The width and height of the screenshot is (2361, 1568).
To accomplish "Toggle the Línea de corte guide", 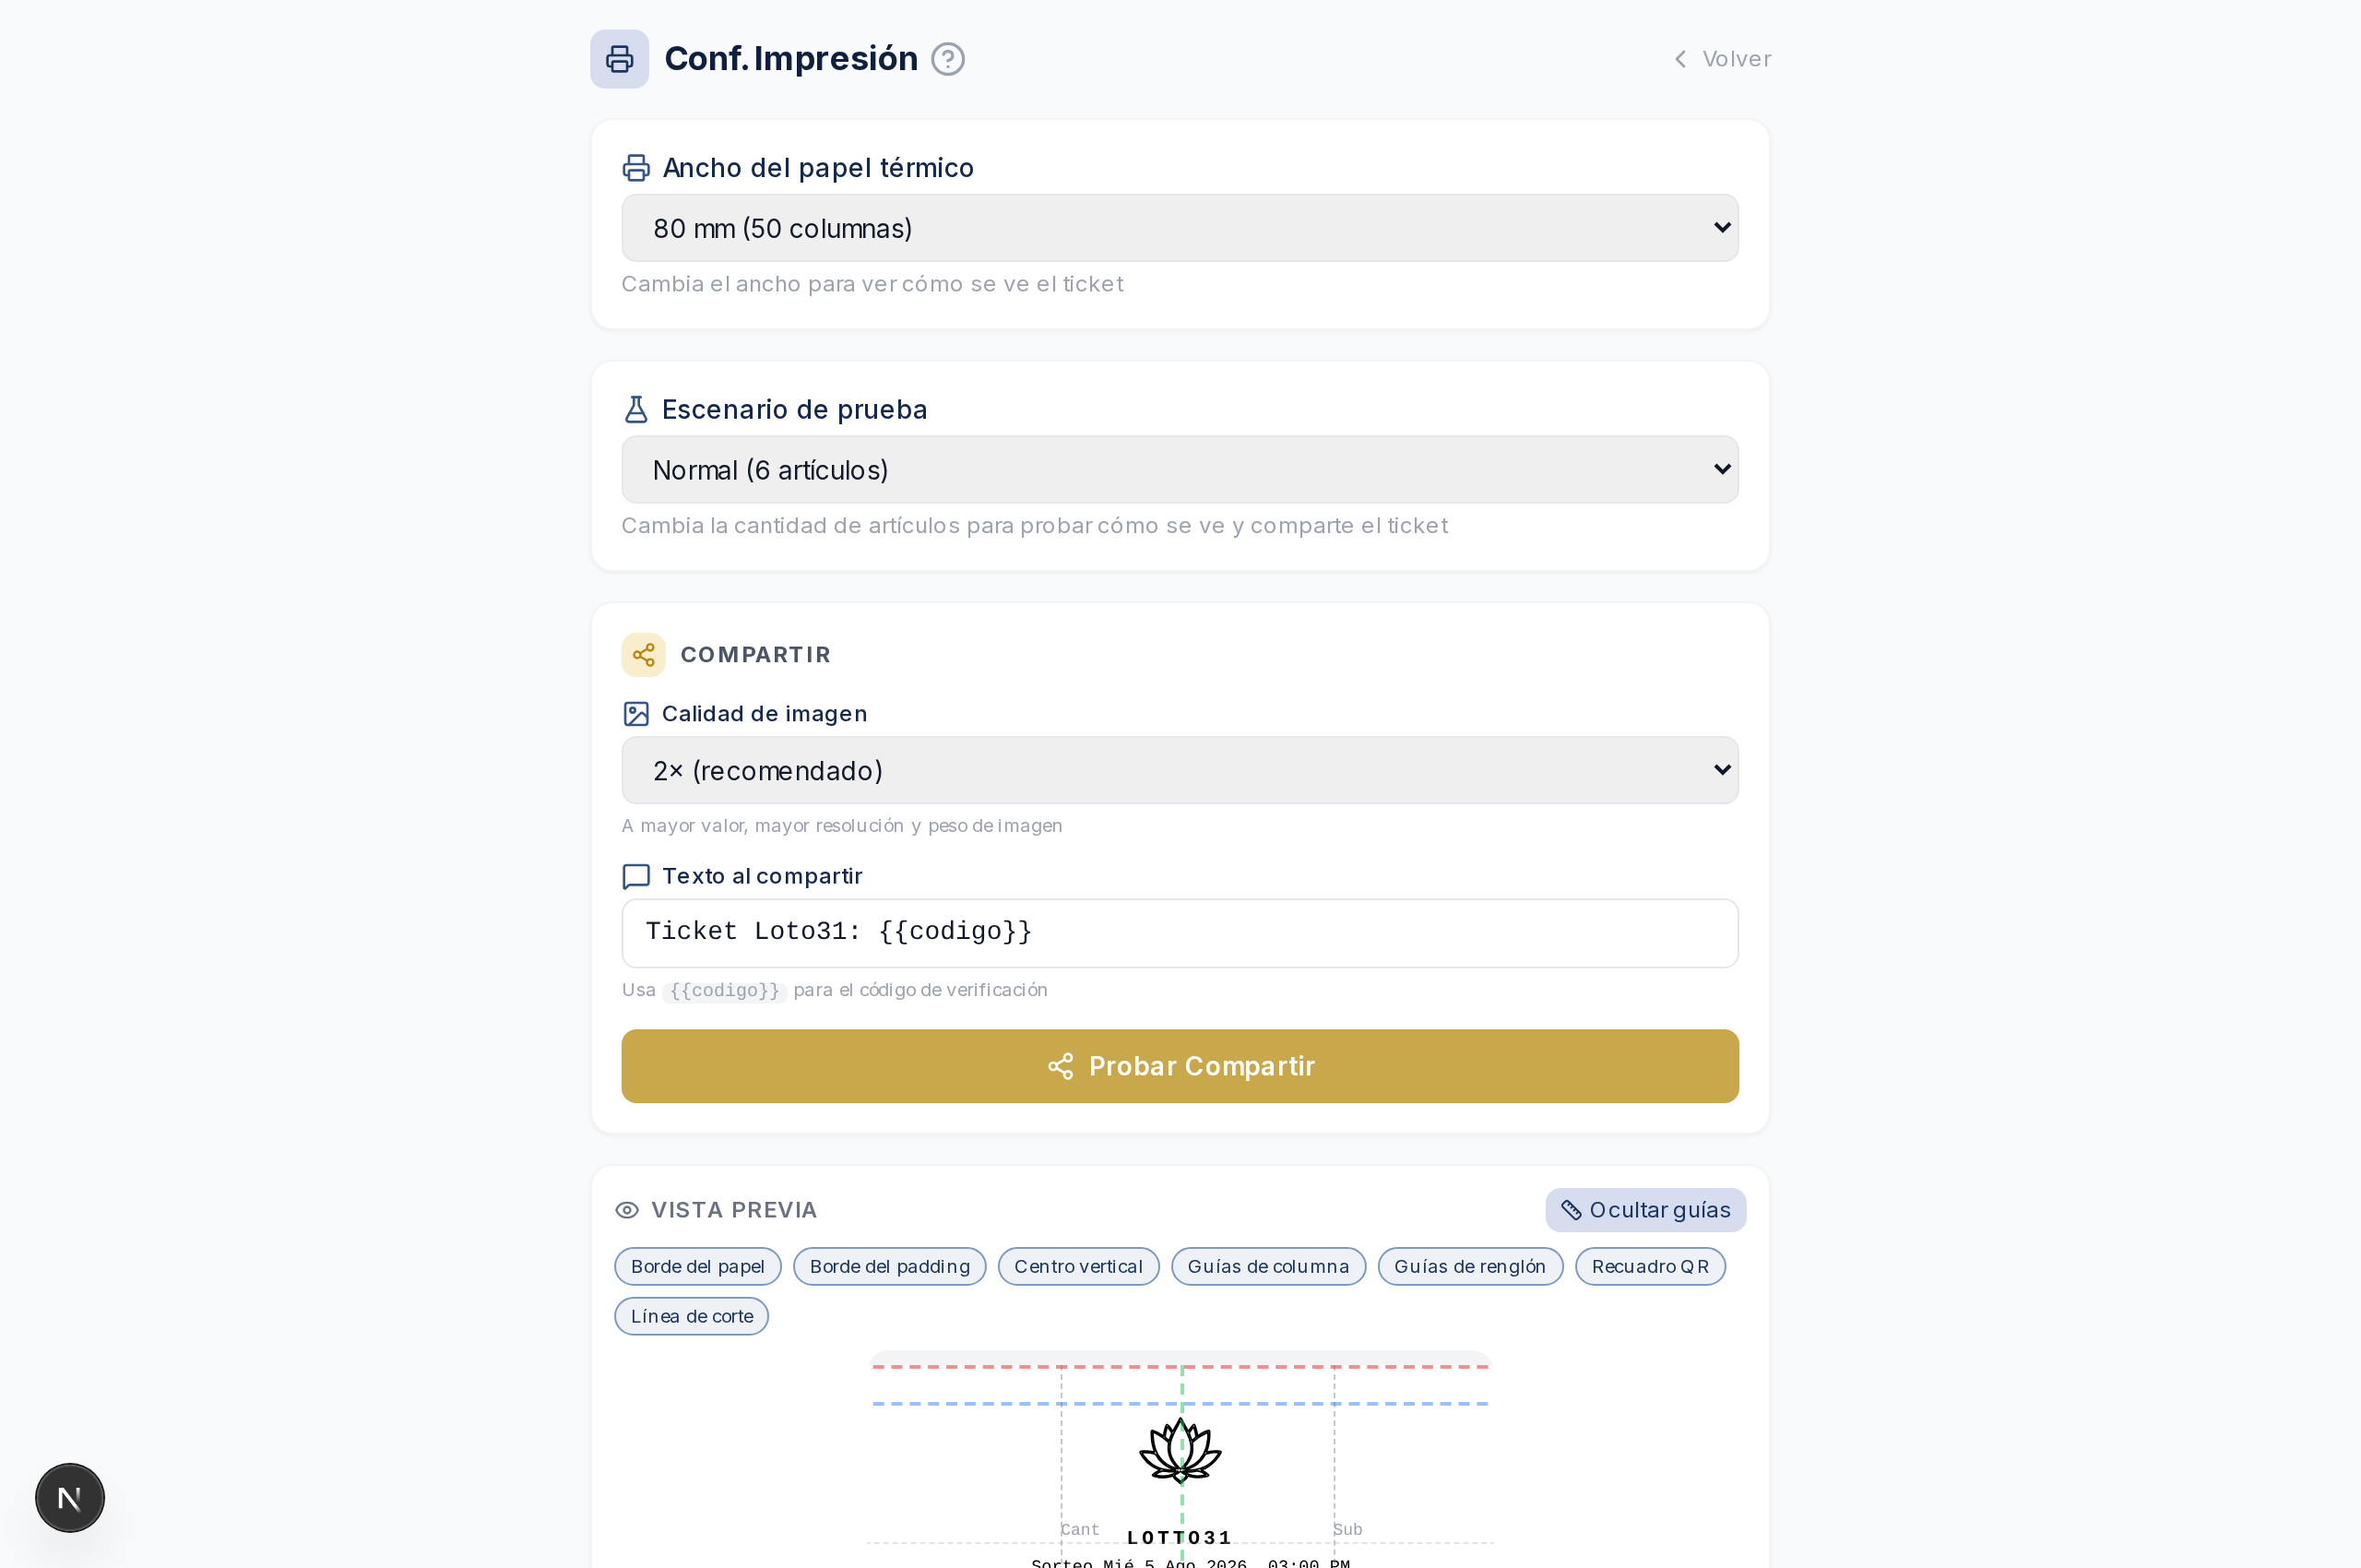I will 692,1316.
